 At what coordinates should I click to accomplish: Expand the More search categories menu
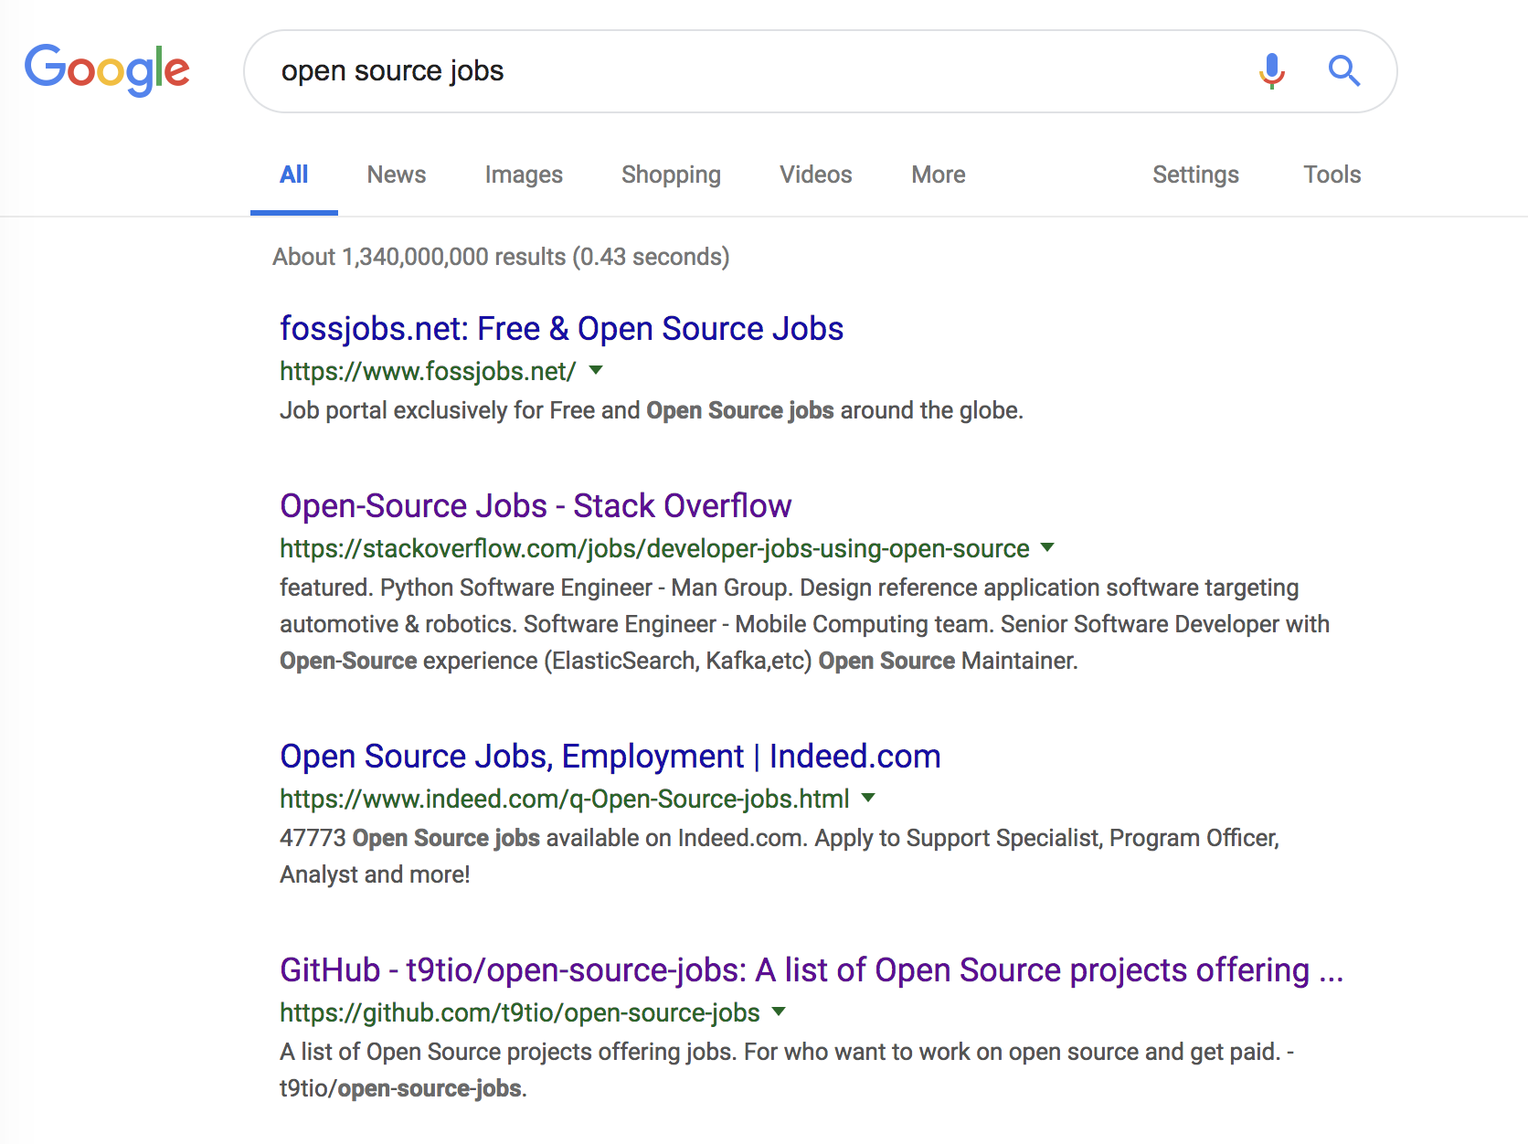coord(939,175)
